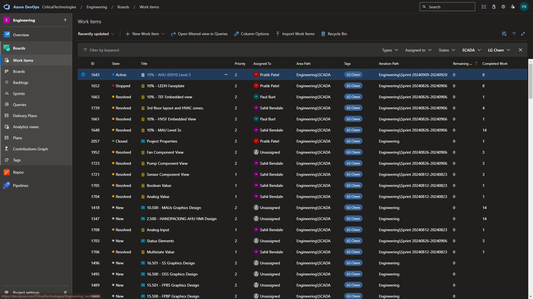Uncheck the selected row 1643 checkbox
Viewport: 533px width, 299px height.
(x=83, y=75)
